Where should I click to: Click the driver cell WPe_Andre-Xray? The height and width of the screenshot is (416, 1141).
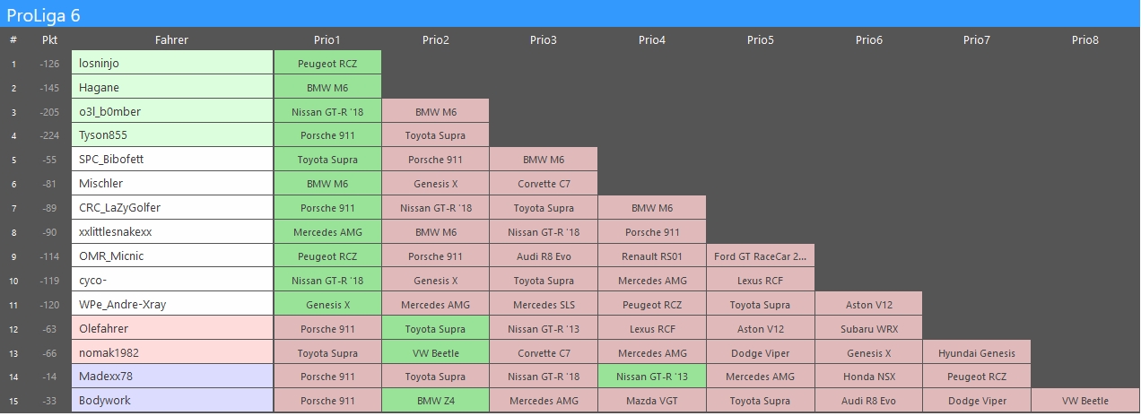(x=171, y=304)
